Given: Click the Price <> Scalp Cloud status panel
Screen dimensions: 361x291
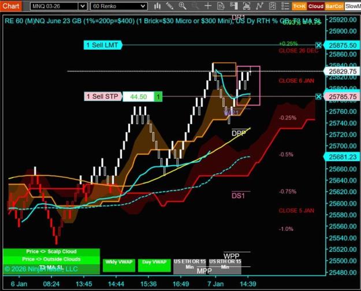Looking at the screenshot, I should 51,252.
